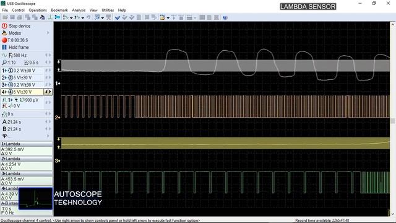Screen dimensions: 396x223
Task: Open dropdown arrow next to grid icon
Action: pyautogui.click(x=102, y=18)
